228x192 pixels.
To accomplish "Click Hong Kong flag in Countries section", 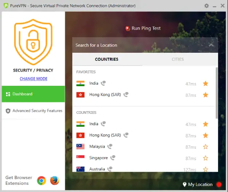I will pos(81,135).
